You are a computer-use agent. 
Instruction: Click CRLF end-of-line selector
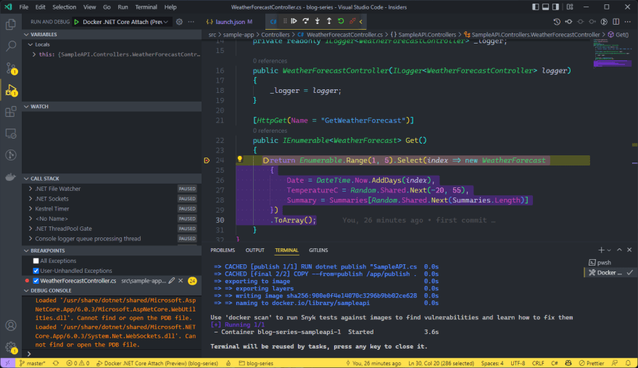(538, 363)
